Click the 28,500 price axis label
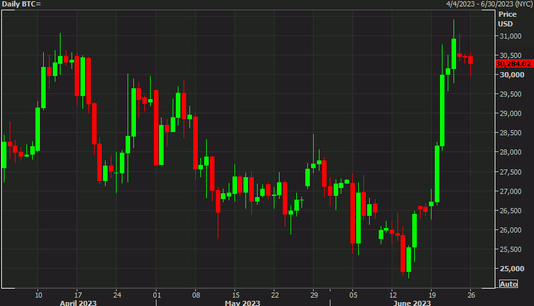 pos(510,133)
